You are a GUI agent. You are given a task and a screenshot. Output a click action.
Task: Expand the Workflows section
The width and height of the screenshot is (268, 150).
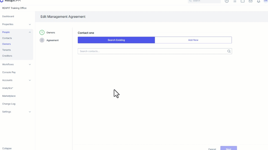(16, 64)
